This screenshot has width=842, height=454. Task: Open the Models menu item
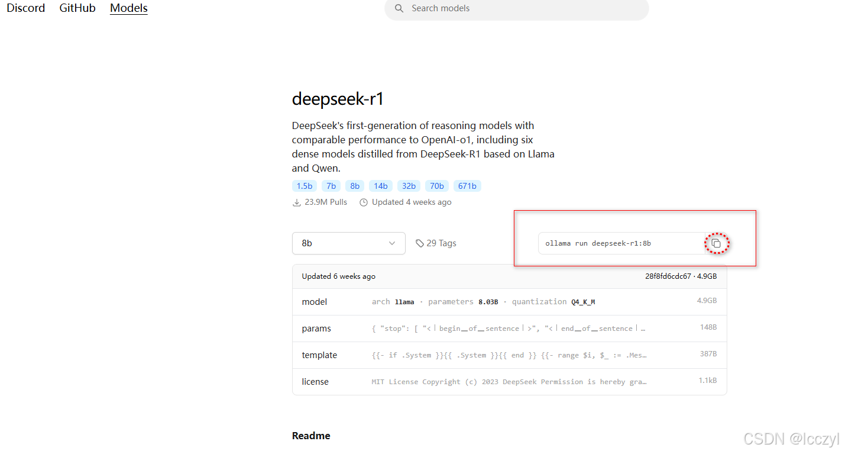[128, 8]
